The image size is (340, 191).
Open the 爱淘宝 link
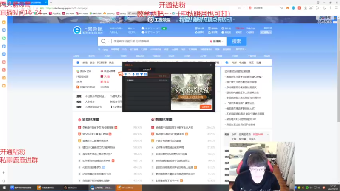point(105,82)
